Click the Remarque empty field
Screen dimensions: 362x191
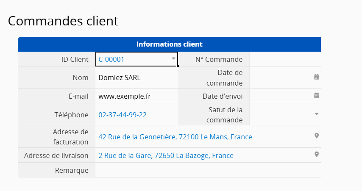click(x=208, y=170)
